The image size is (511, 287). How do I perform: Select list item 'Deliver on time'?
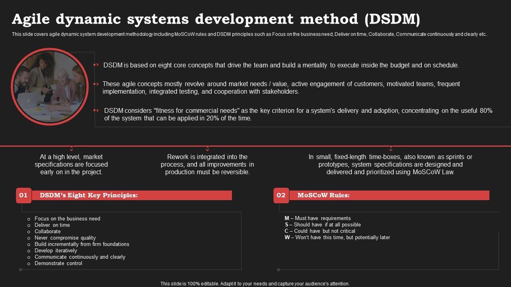pyautogui.click(x=52, y=225)
